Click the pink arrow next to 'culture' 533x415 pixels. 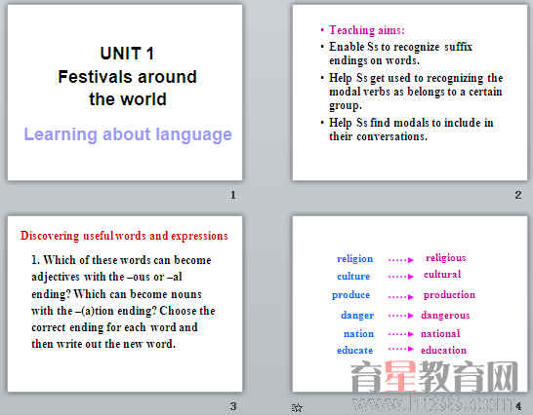401,277
